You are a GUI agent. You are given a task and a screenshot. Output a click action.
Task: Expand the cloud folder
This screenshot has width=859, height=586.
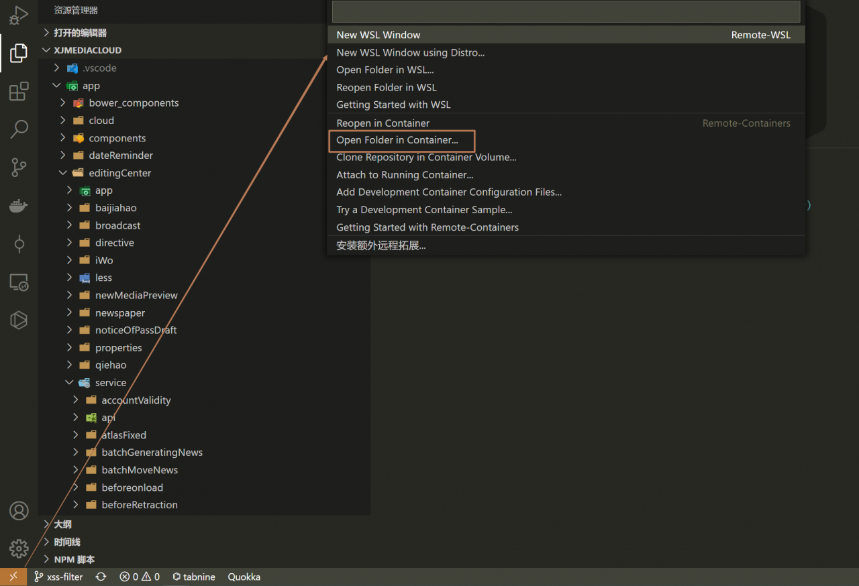(204, 121)
